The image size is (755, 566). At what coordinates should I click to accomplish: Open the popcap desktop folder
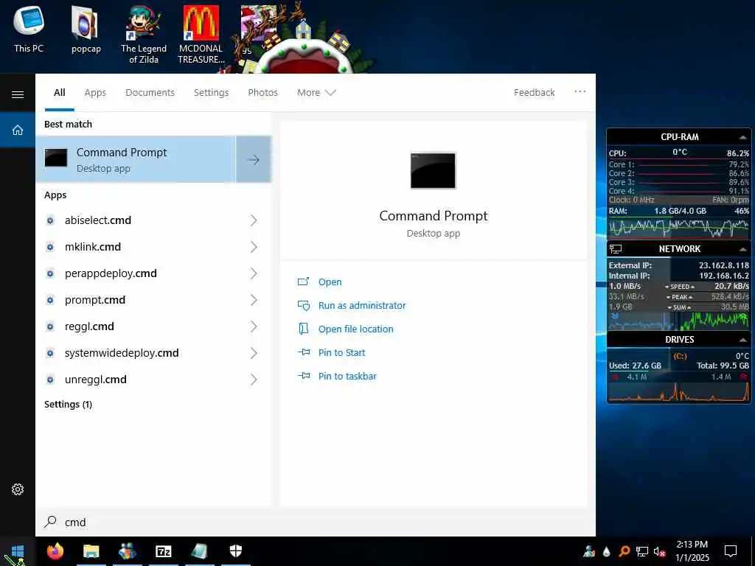(86, 29)
